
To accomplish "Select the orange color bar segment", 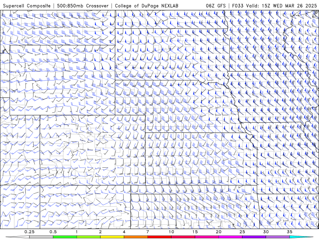I will [136, 237].
